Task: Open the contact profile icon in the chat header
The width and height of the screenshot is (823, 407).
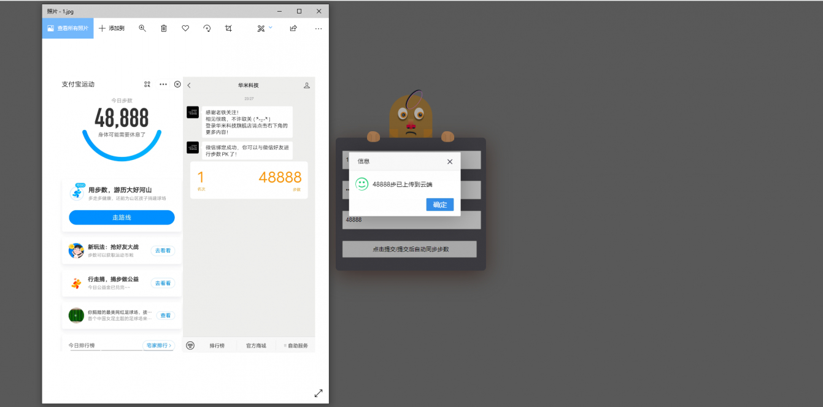Action: (306, 86)
